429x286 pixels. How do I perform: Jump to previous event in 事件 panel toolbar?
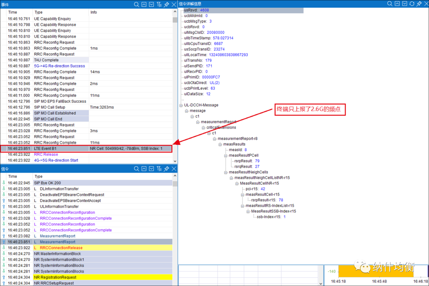(144, 5)
